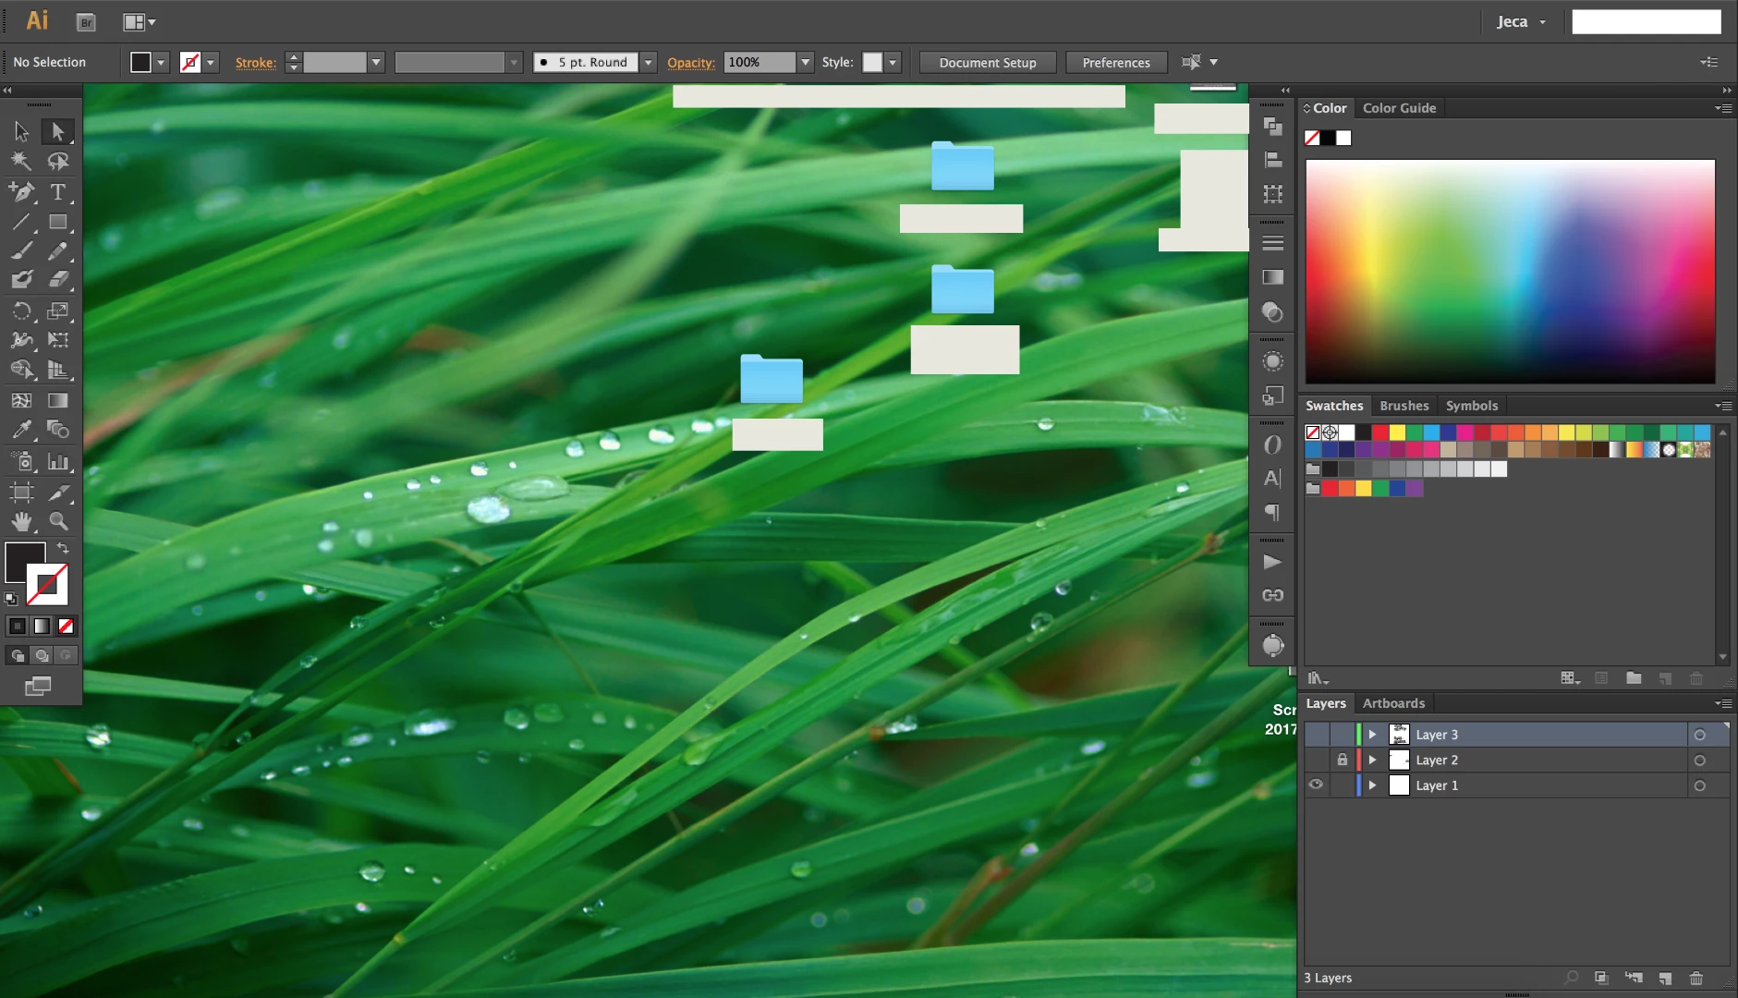Open the Opacity 100% dropdown
1738x998 pixels.
click(x=806, y=62)
